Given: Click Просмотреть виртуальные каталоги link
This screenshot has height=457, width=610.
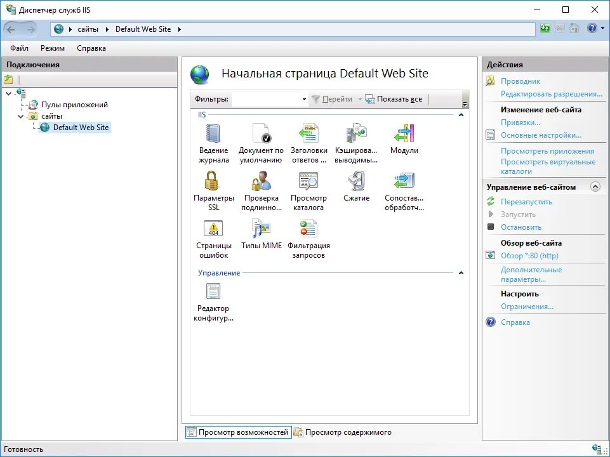Looking at the screenshot, I should (x=548, y=166).
